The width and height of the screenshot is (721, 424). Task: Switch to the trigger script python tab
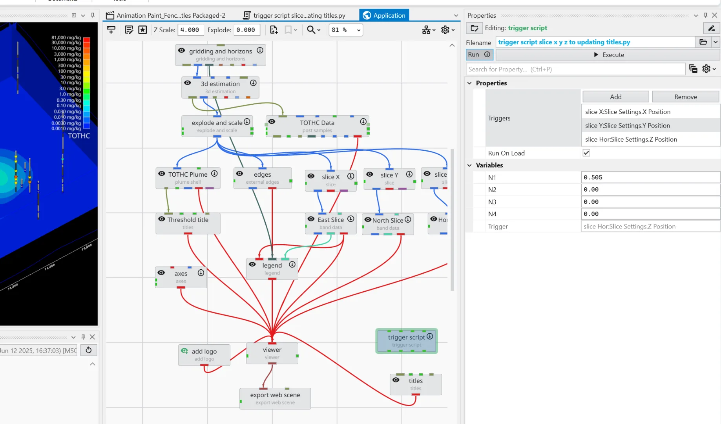click(x=294, y=15)
